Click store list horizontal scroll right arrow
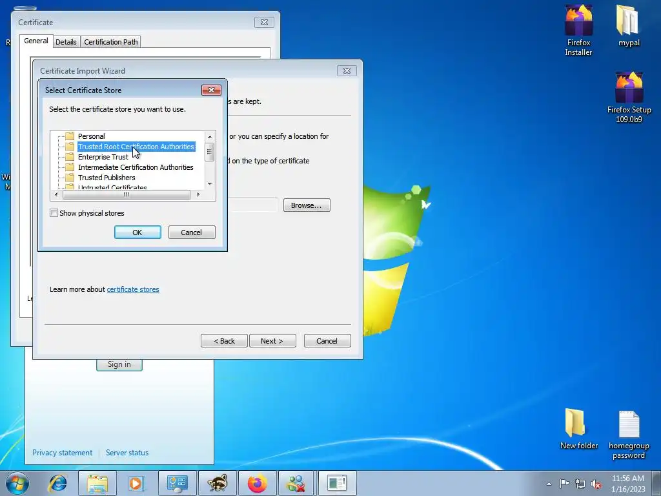The height and width of the screenshot is (496, 661). (x=198, y=195)
